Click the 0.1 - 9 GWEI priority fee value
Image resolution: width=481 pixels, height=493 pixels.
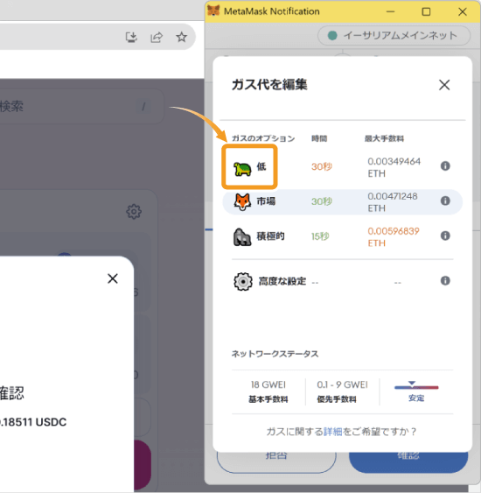tap(342, 384)
